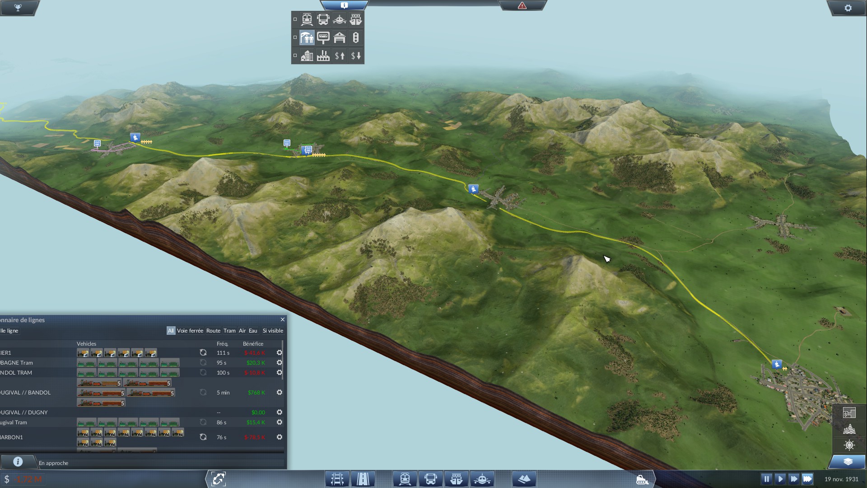Check the towns and industry row checkbox
The width and height of the screenshot is (867, 488).
tap(295, 56)
